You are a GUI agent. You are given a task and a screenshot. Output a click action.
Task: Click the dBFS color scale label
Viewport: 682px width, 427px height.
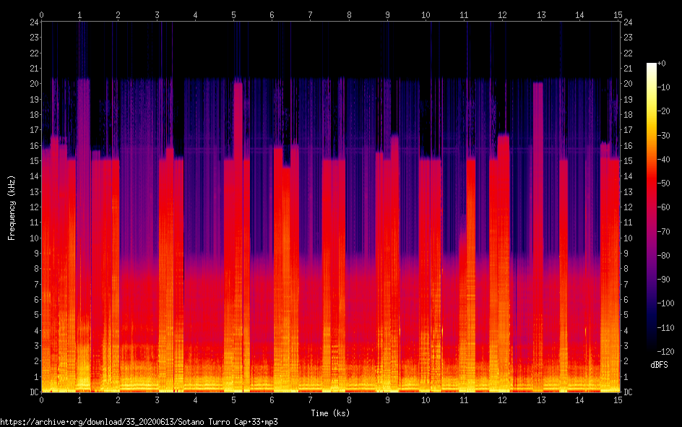[x=659, y=365]
